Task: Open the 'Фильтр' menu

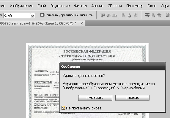Action: click(81, 6)
